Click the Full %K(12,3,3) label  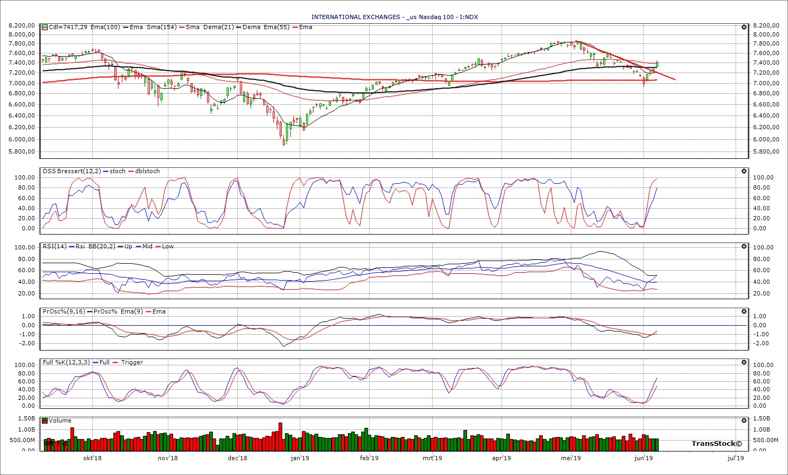click(x=67, y=362)
